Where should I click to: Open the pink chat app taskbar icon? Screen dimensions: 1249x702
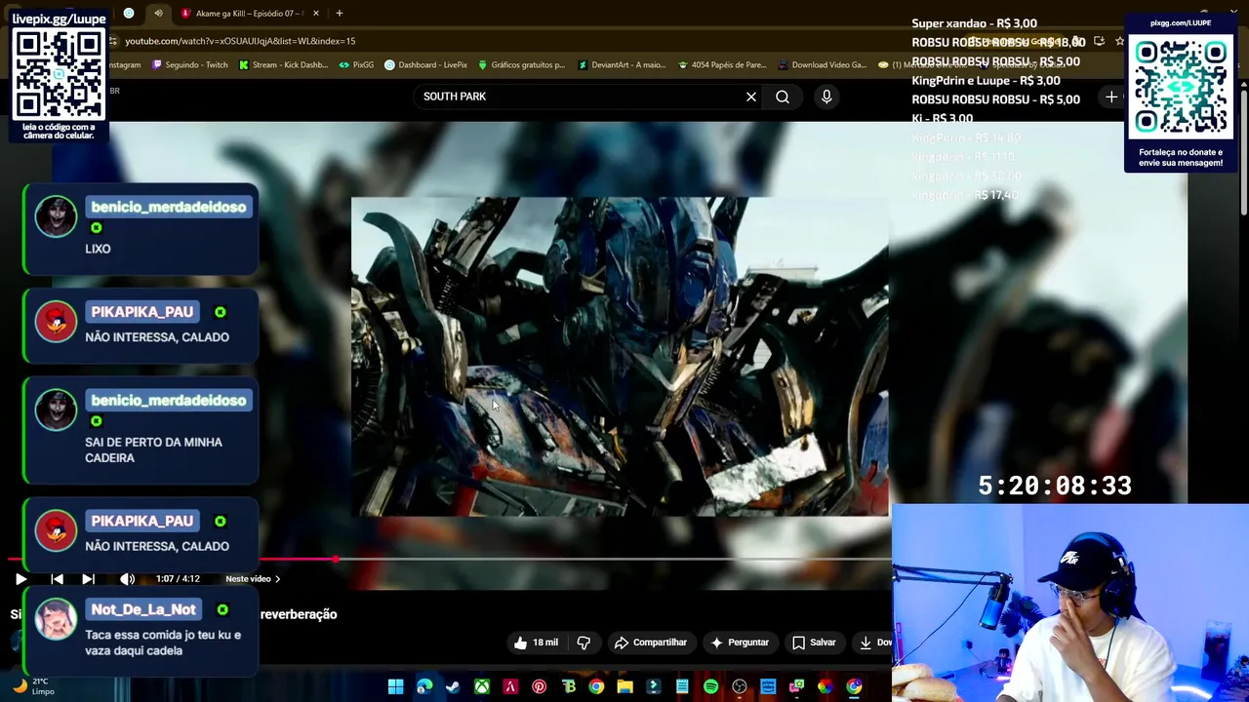(x=797, y=687)
